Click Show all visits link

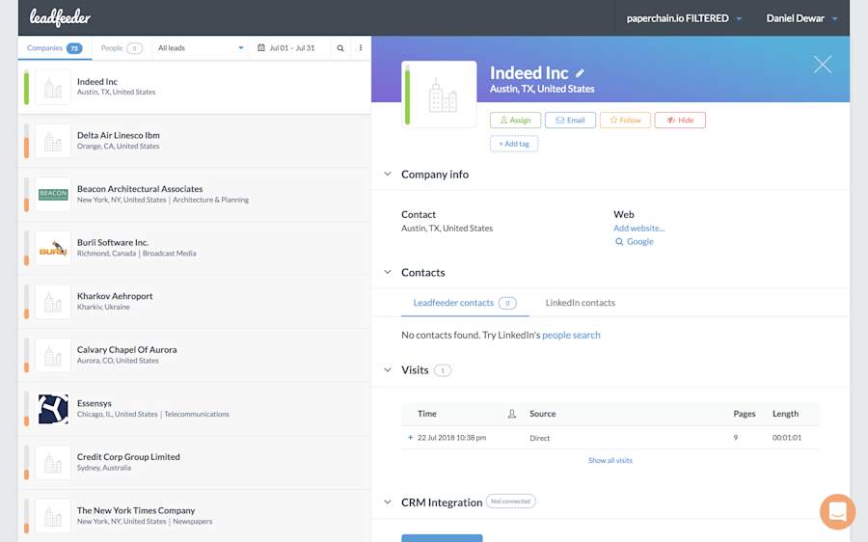coord(610,461)
